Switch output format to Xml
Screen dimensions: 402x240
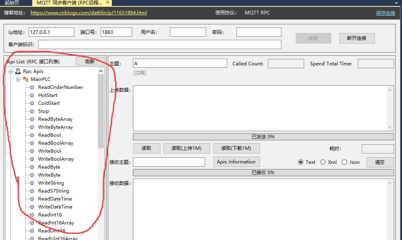tap(323, 162)
